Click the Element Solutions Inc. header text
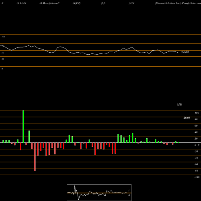Viewport: 201px width, 201px height. (x=168, y=3)
